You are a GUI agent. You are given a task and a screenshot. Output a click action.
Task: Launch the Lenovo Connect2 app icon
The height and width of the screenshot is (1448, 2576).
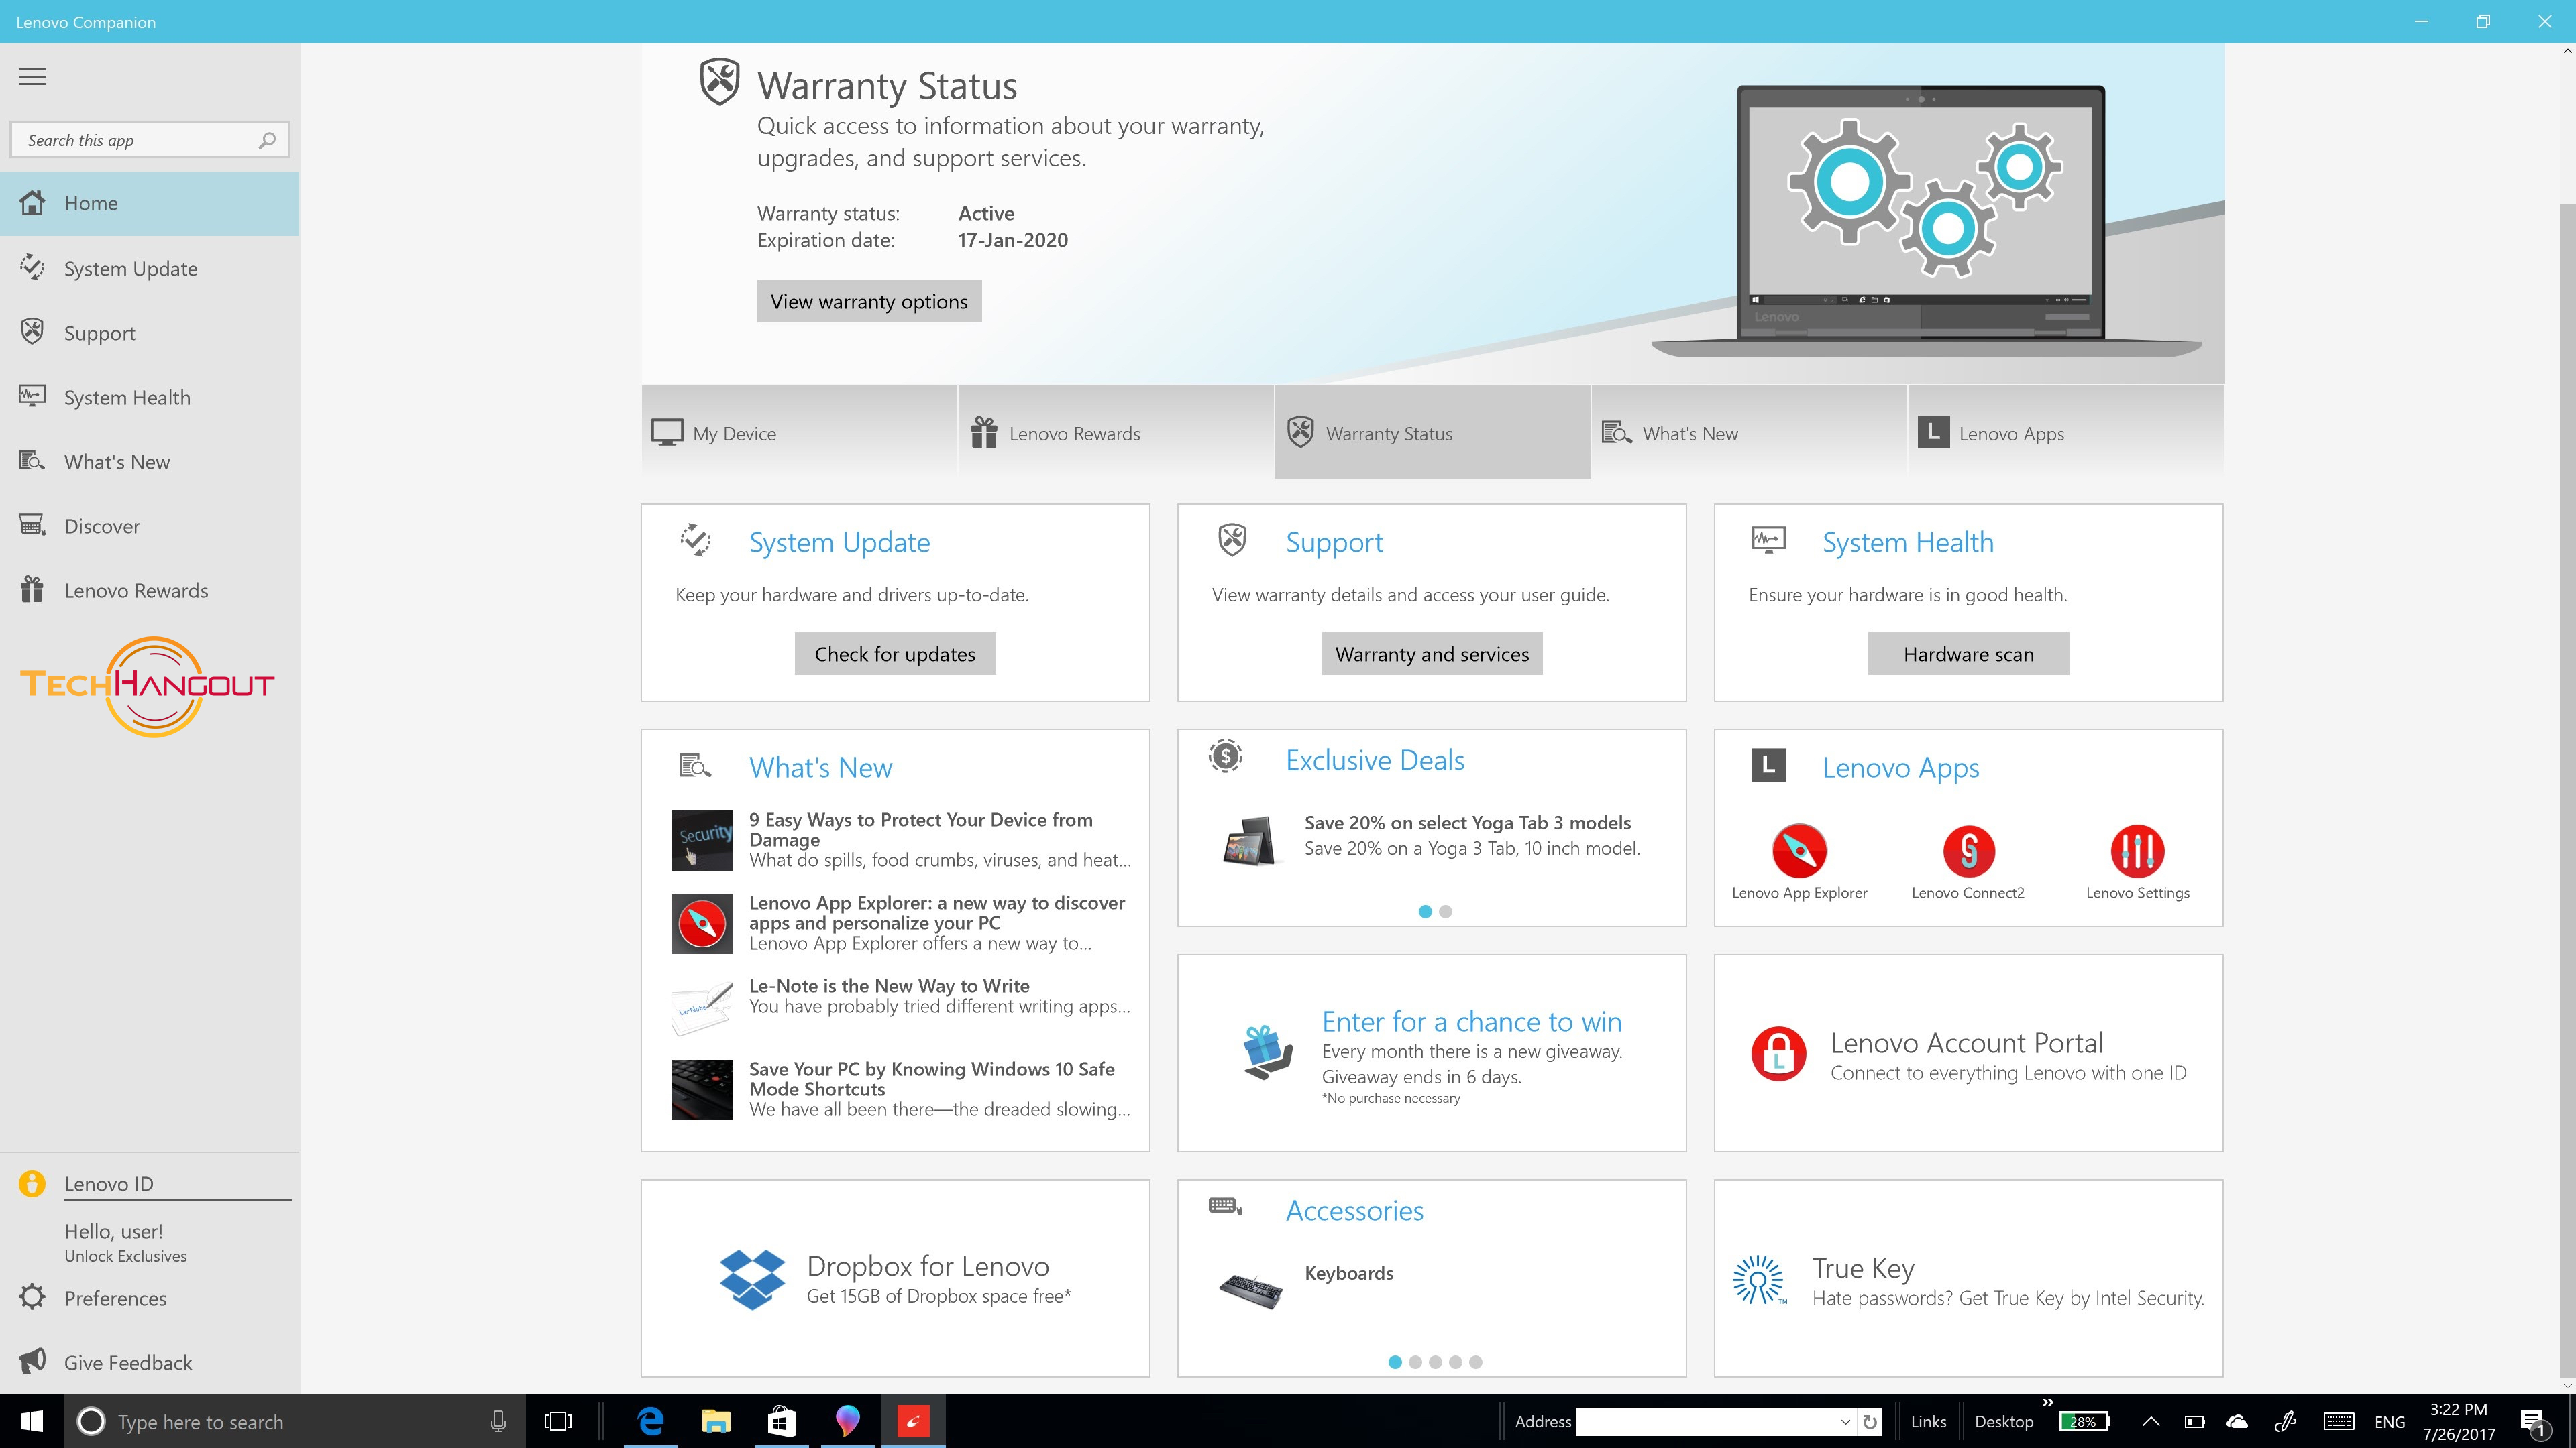1968,851
